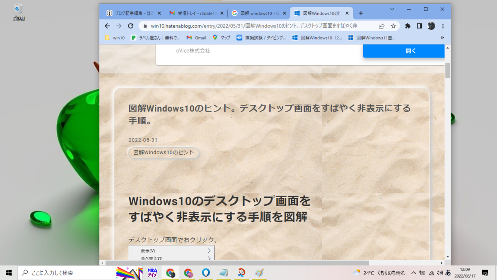Open the 図解Windows10 bookmark
The width and height of the screenshot is (497, 280).
(x=317, y=37)
